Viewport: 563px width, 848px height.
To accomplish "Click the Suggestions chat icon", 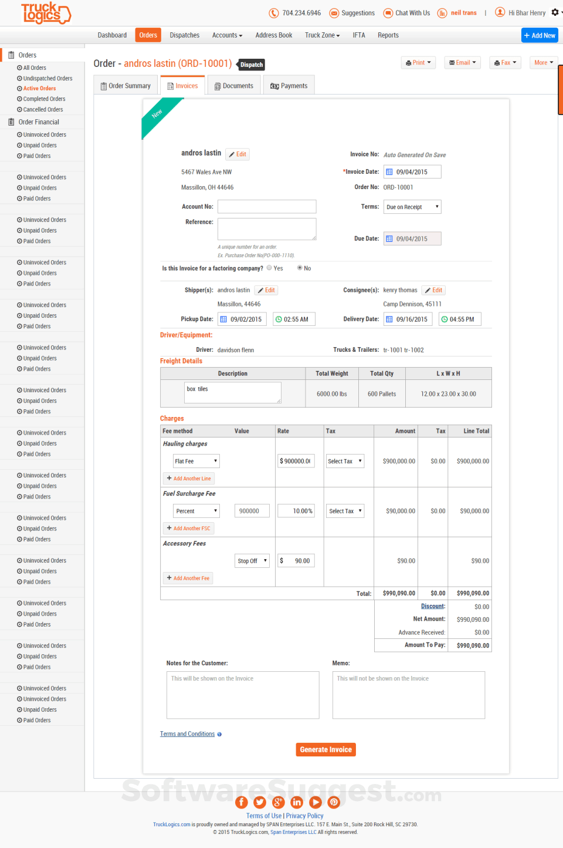I will point(334,13).
